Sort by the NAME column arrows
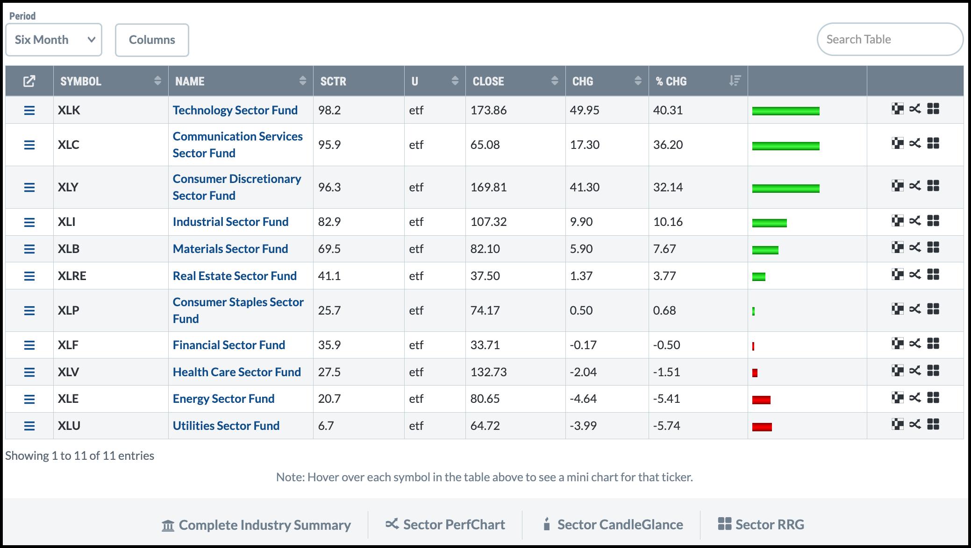This screenshot has height=548, width=971. coord(302,81)
